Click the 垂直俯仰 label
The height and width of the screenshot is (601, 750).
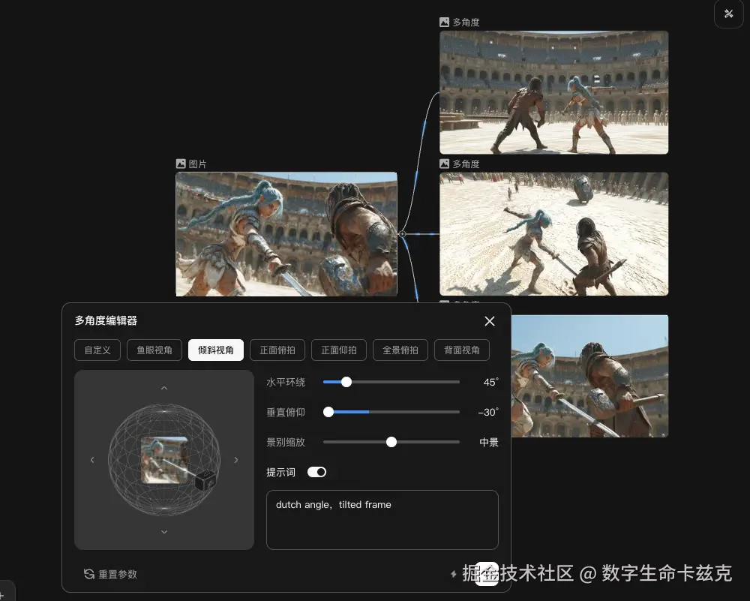coord(286,413)
